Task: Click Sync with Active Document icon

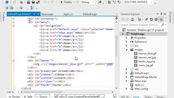Action: [x=147, y=19]
